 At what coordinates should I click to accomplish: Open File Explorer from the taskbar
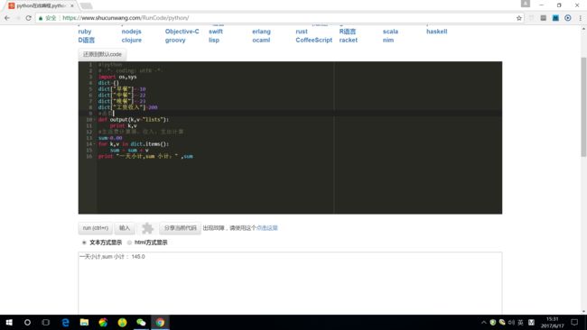[x=84, y=322]
